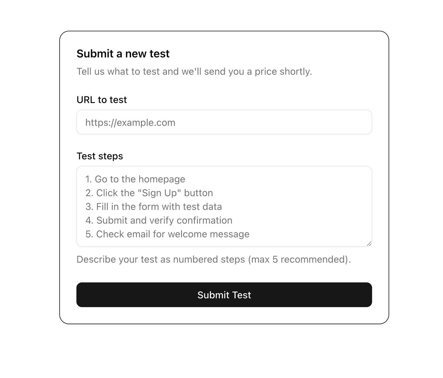Viewport: 443px width, 378px height.
Task: Click the 'Test steps' field label
Action: coord(100,156)
